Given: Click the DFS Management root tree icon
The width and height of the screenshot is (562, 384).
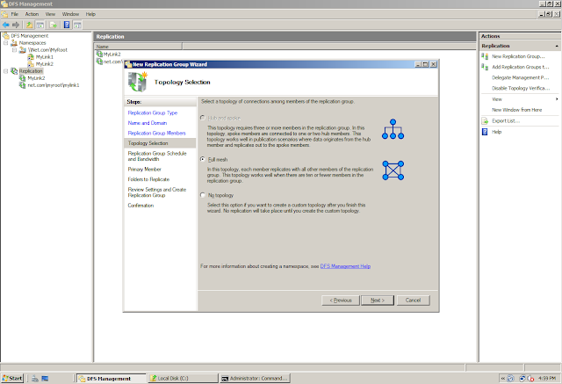Looking at the screenshot, I should (6, 35).
